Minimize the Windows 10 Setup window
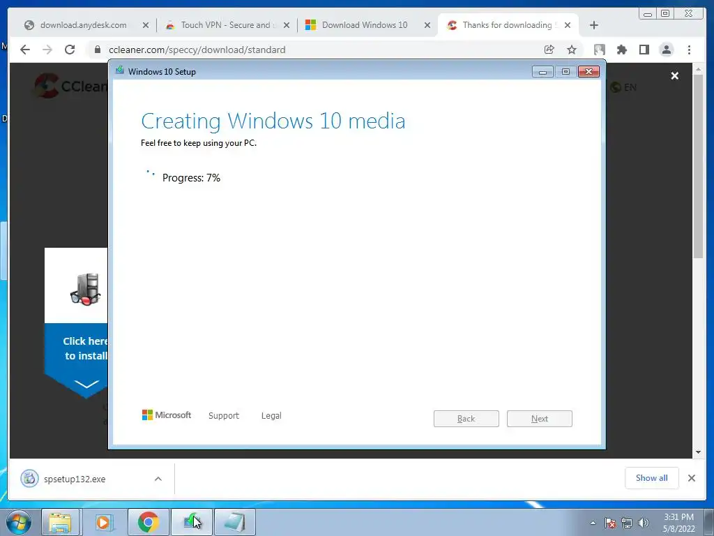The width and height of the screenshot is (714, 536). [542, 72]
